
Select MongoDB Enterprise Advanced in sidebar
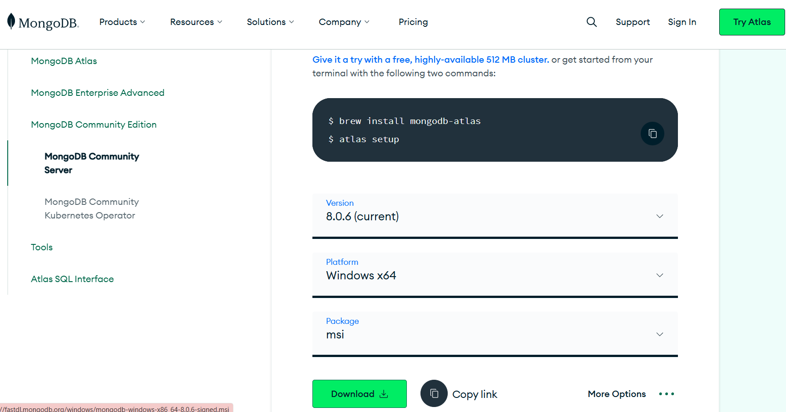[98, 93]
